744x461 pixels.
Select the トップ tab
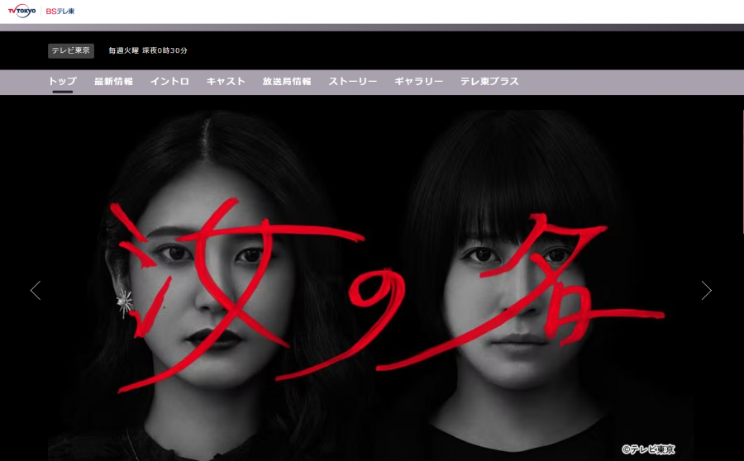coord(62,81)
